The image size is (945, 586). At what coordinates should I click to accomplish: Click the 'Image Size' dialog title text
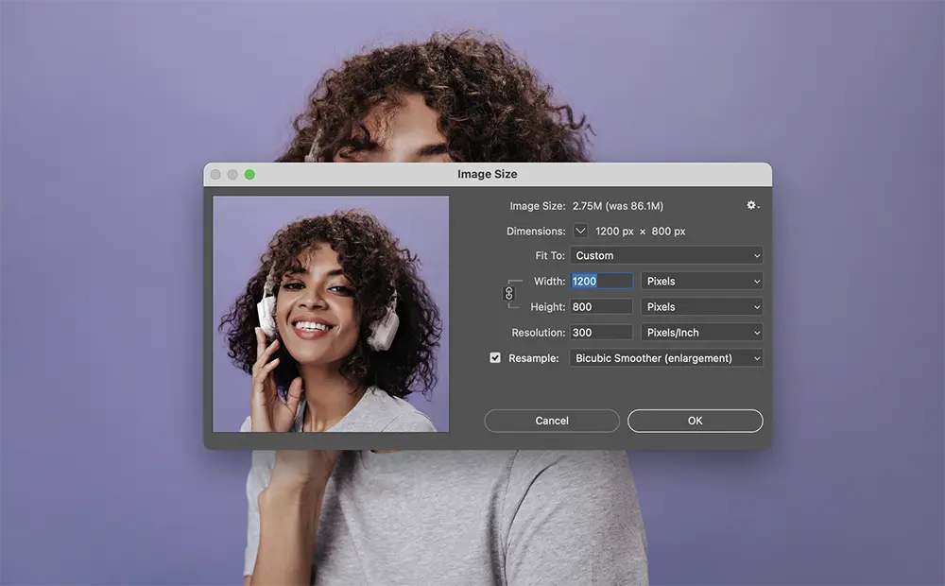[x=487, y=174]
